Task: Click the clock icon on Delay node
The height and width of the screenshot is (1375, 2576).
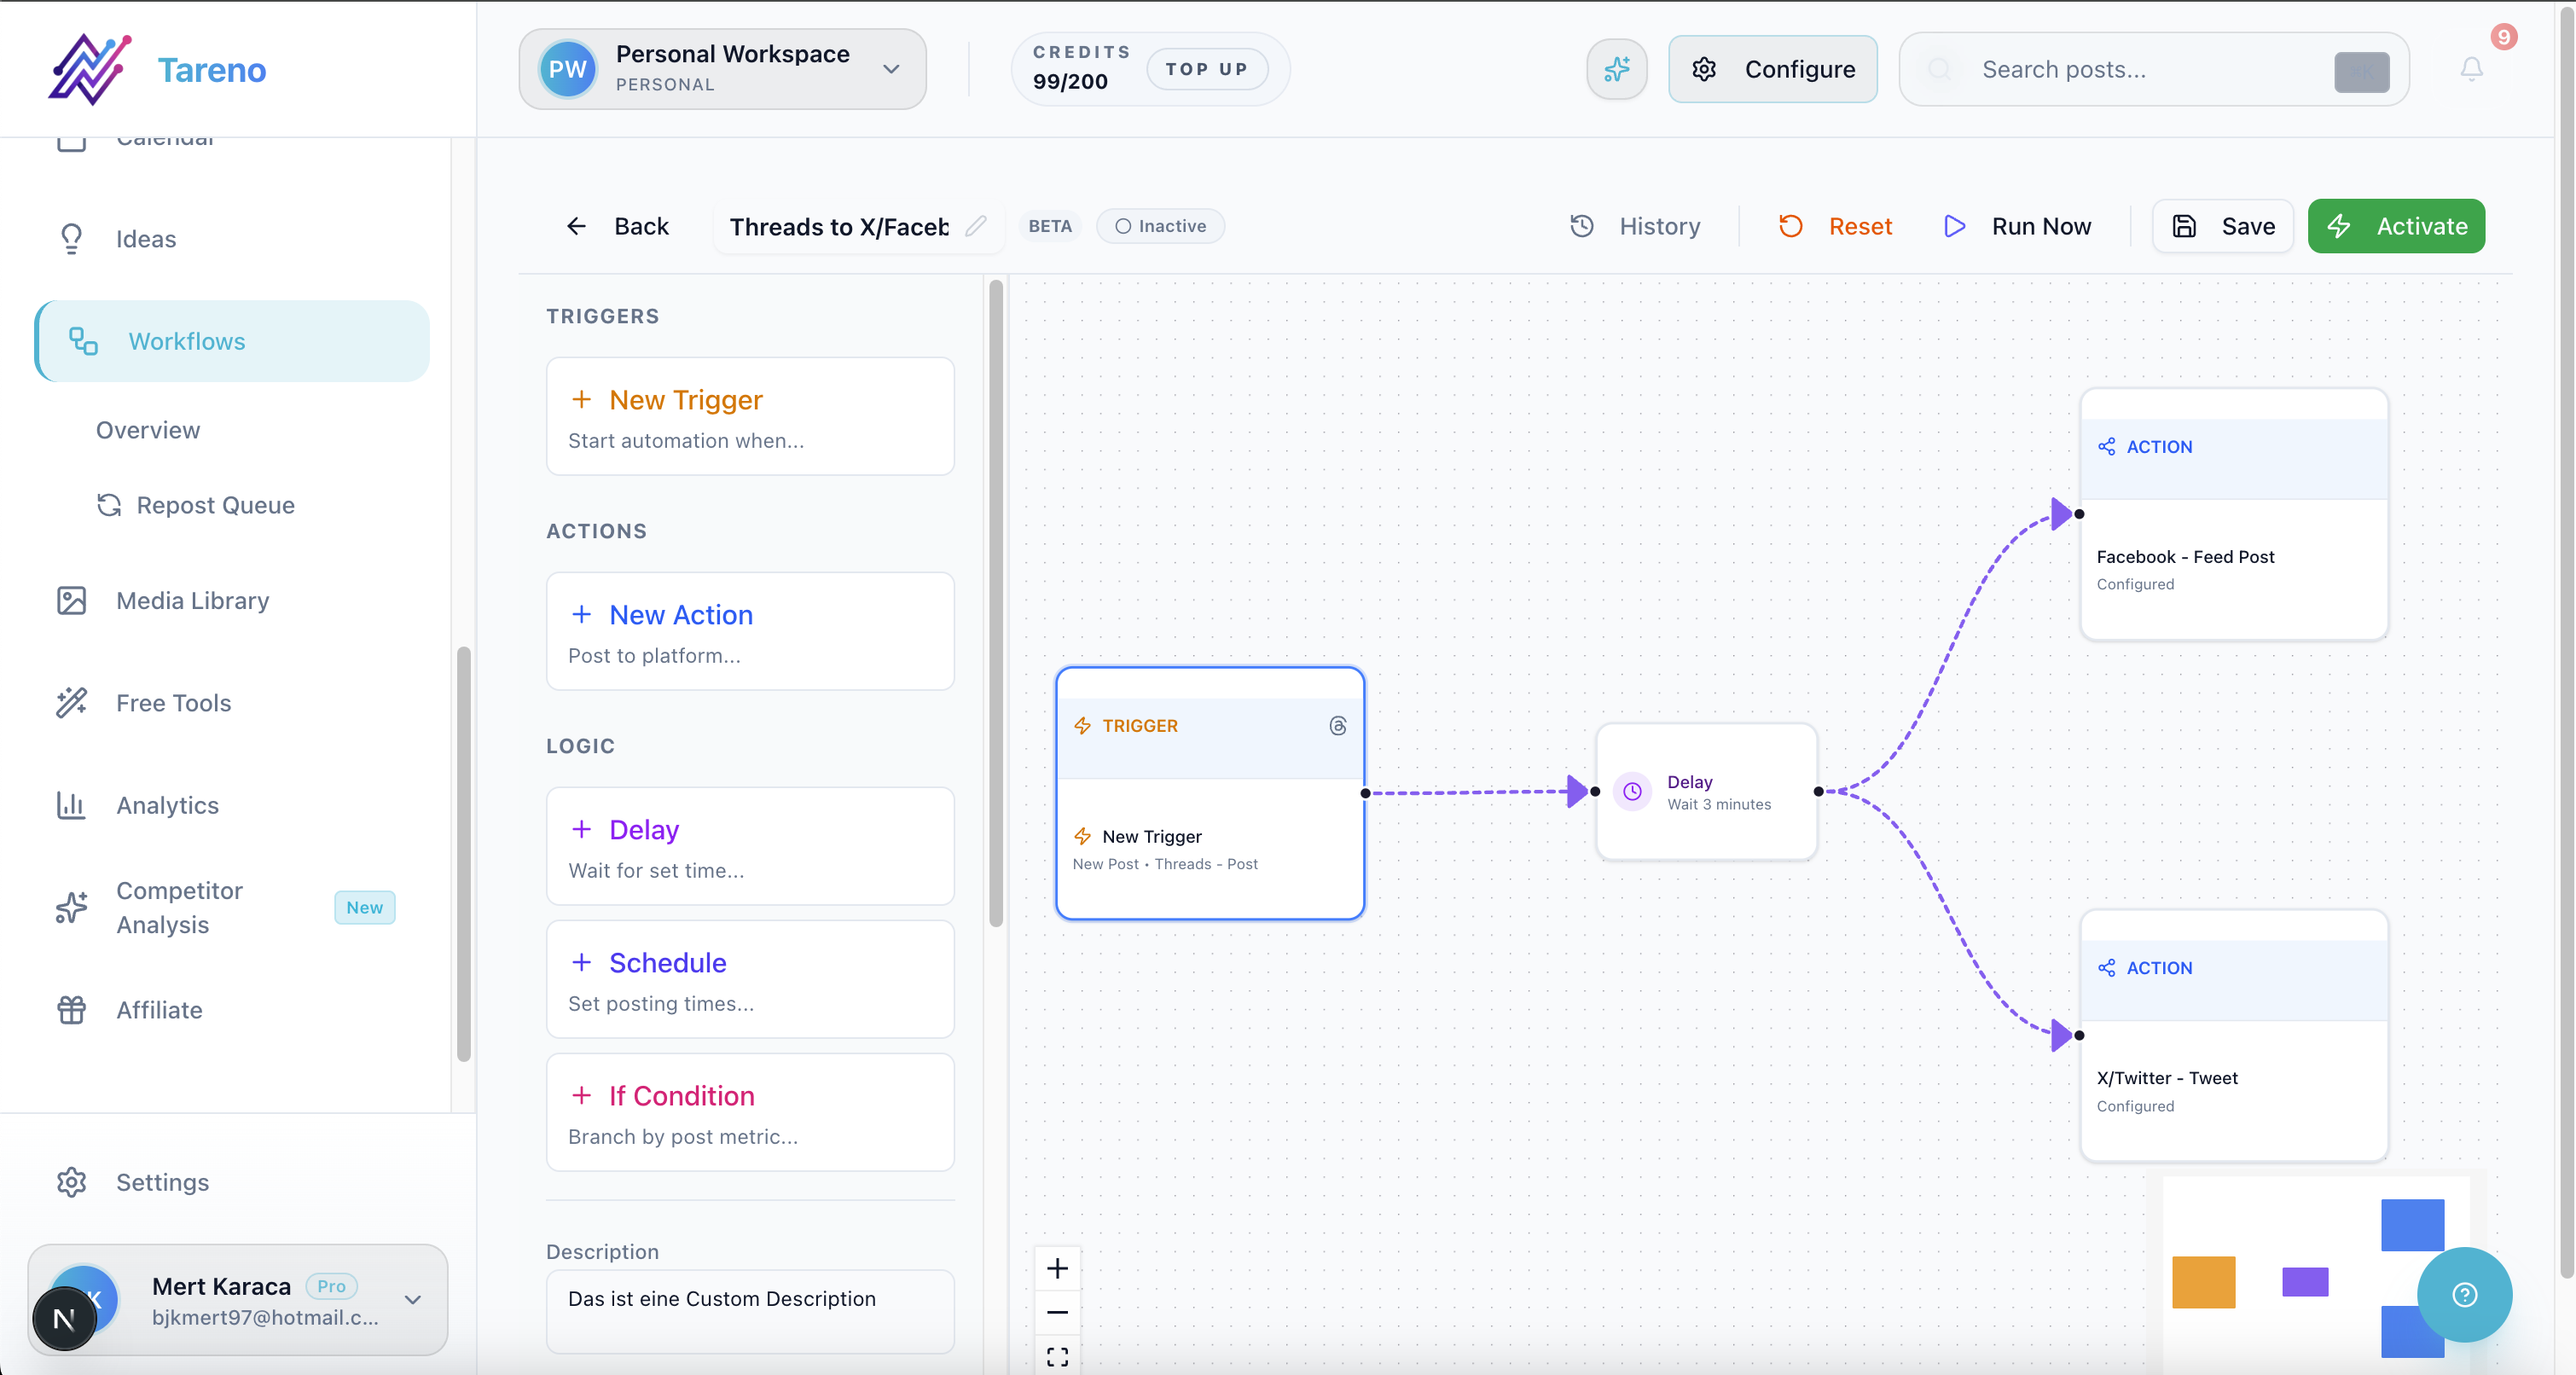Action: point(1632,791)
